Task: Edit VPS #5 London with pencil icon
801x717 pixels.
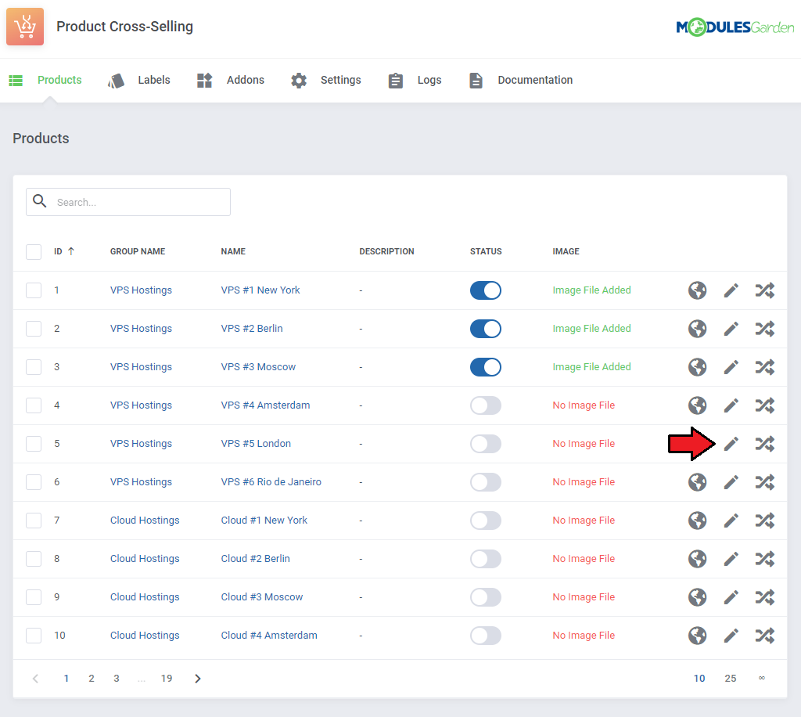Action: [731, 444]
